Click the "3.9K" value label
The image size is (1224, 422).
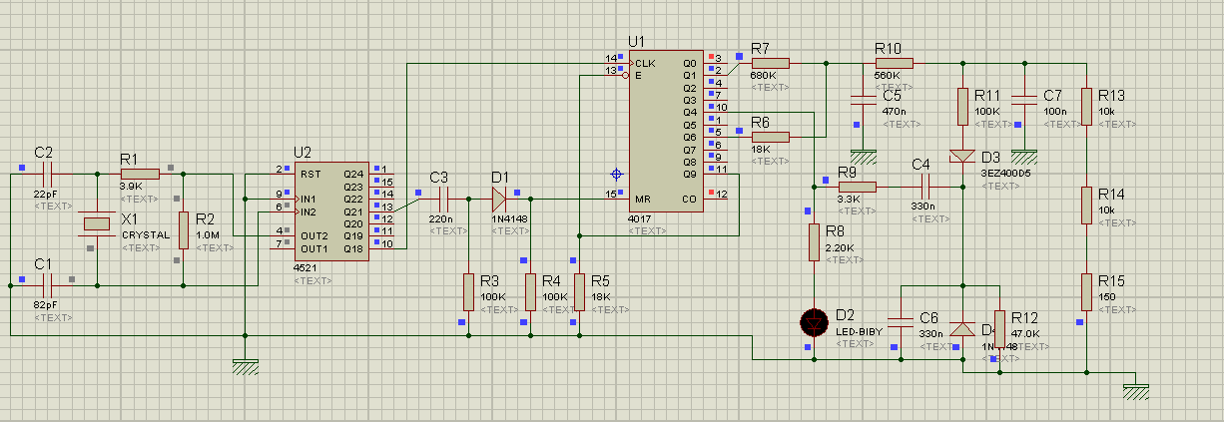click(133, 186)
